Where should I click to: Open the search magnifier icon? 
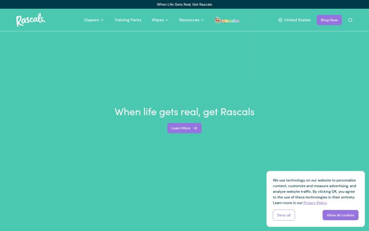tap(350, 20)
